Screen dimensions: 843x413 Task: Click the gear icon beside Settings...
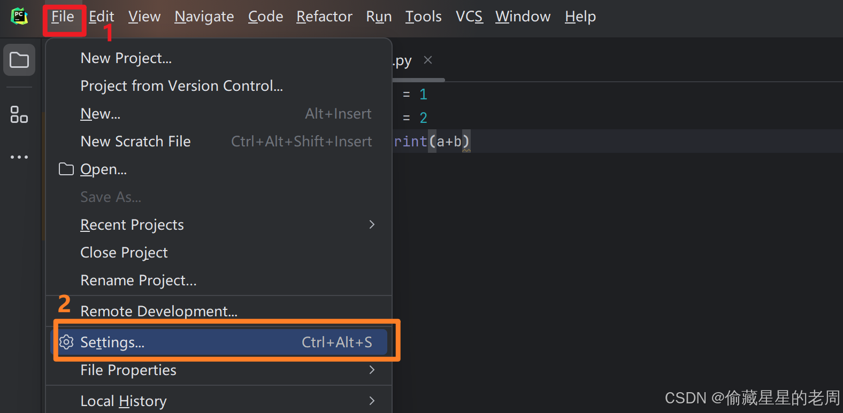(66, 342)
